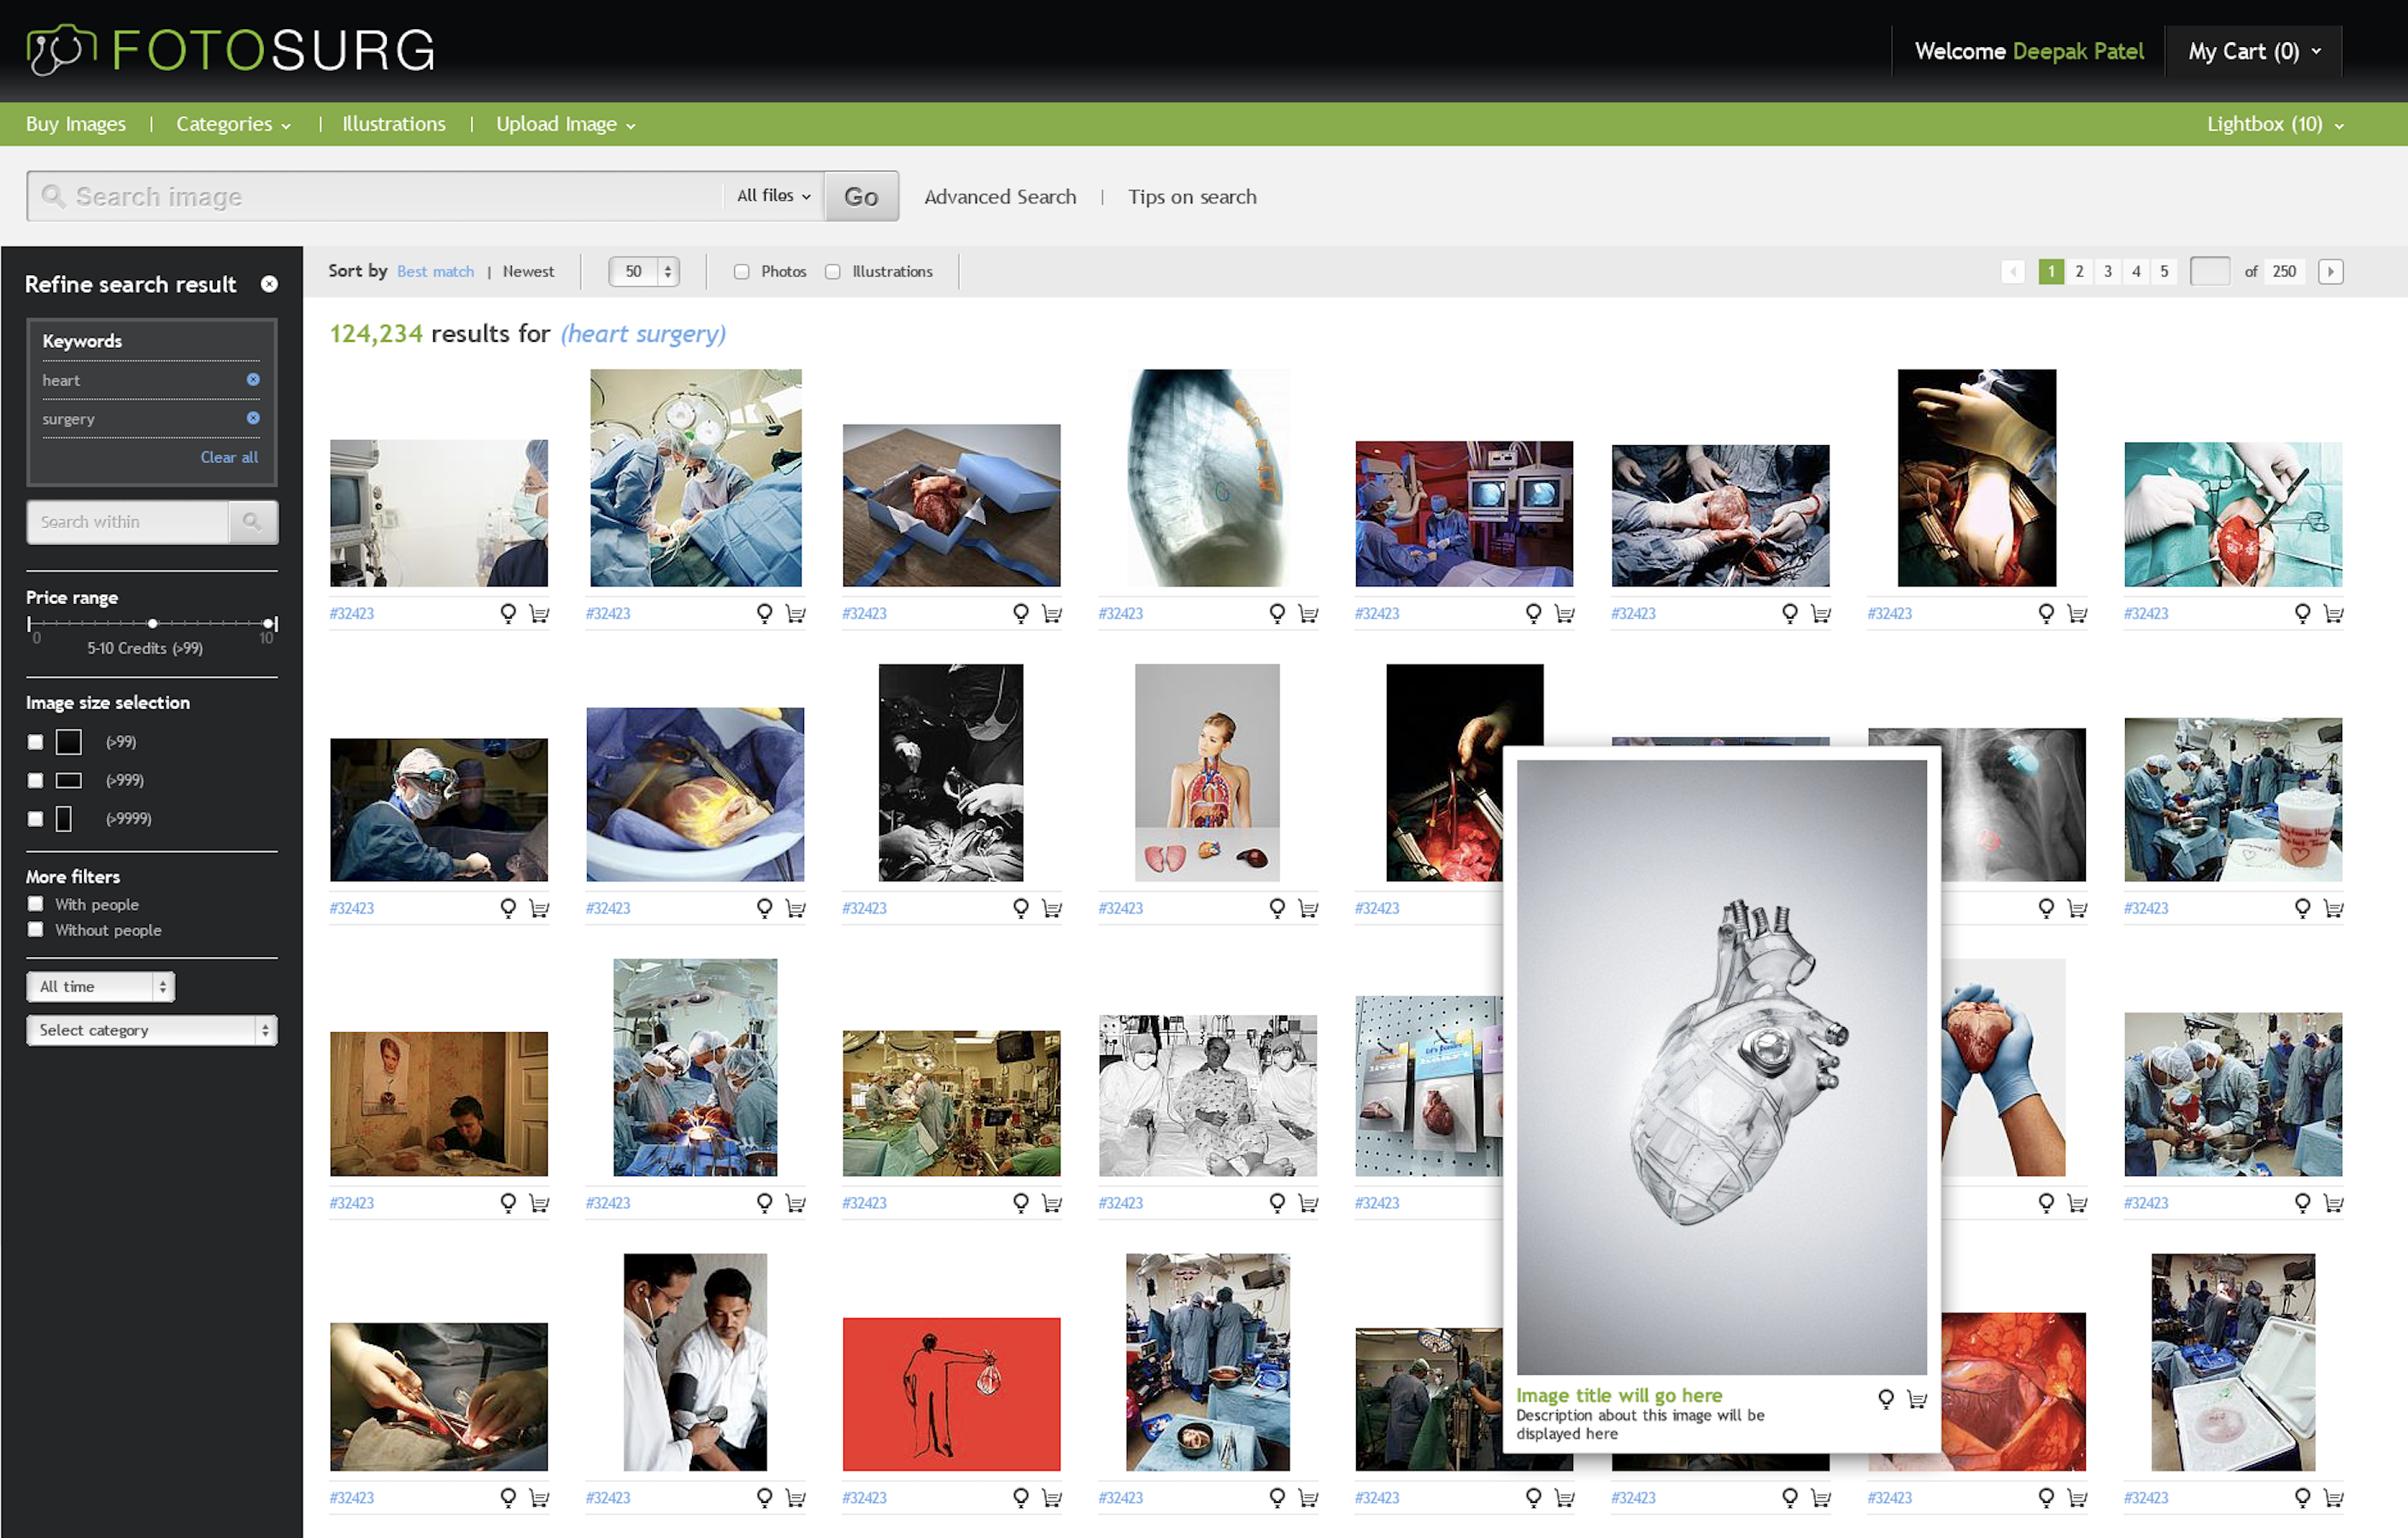Add pacemaker chest X-ray image to lightbox

pos(2045,908)
